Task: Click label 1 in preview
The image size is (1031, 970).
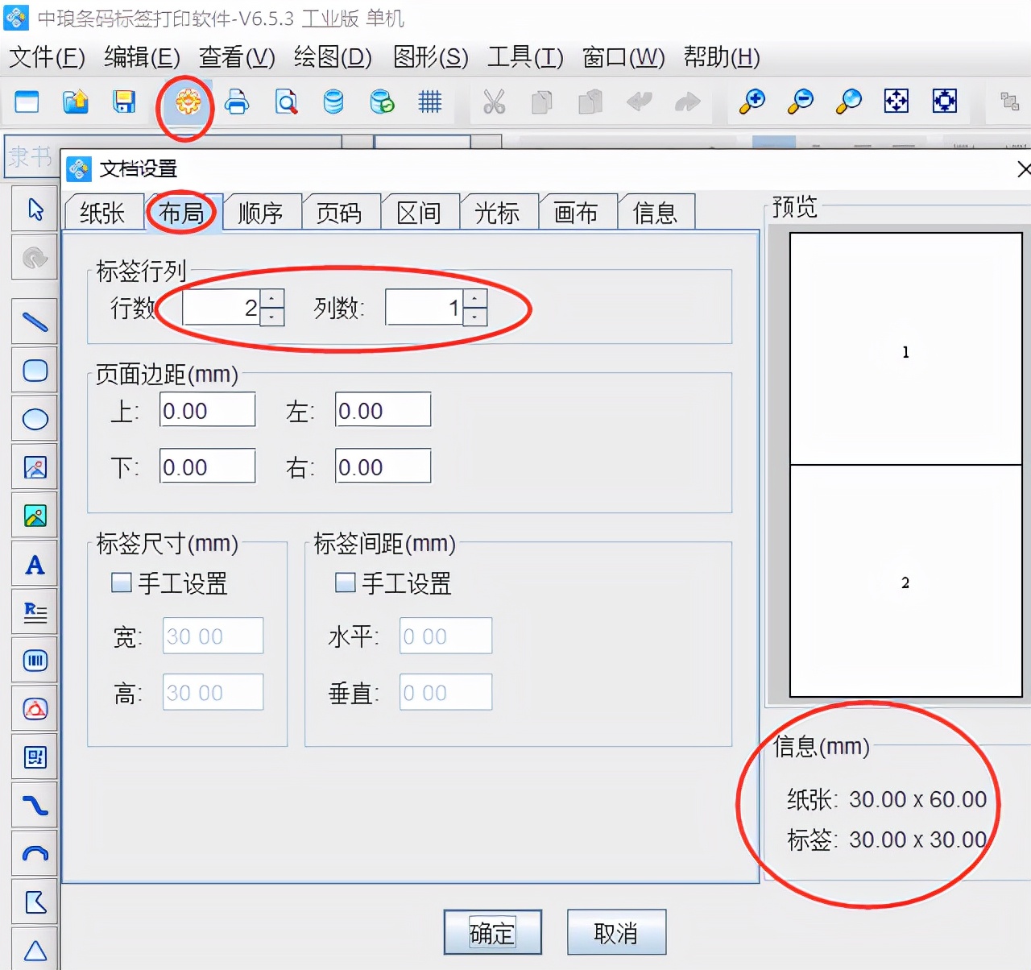Action: pos(905,350)
